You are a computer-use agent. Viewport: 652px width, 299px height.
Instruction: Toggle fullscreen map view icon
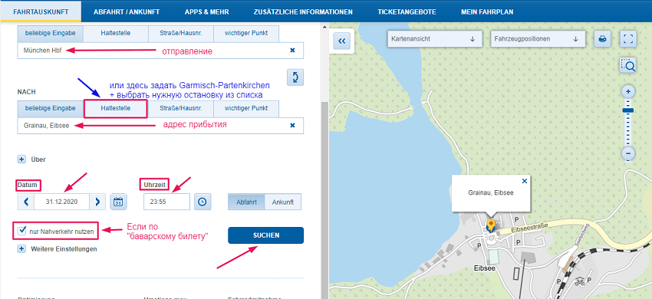pyautogui.click(x=628, y=39)
